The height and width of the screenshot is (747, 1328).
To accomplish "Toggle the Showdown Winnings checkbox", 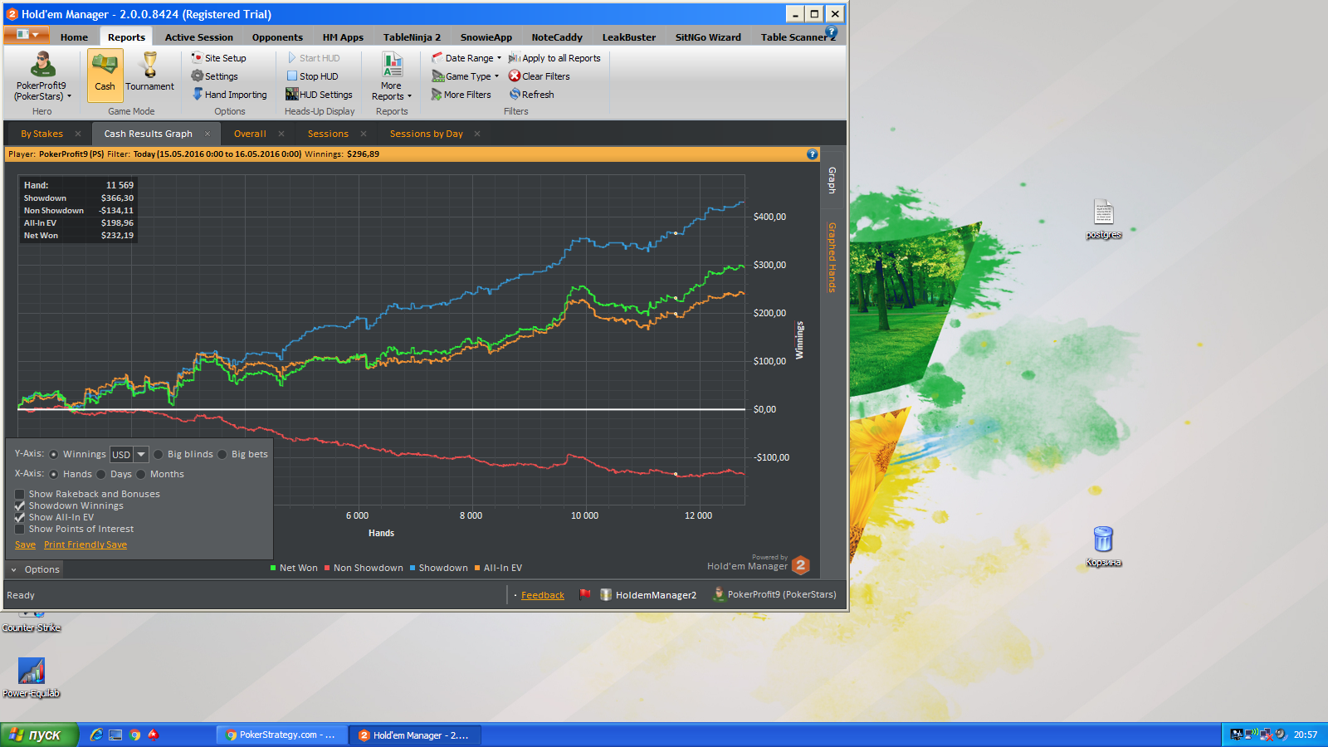I will [x=20, y=505].
